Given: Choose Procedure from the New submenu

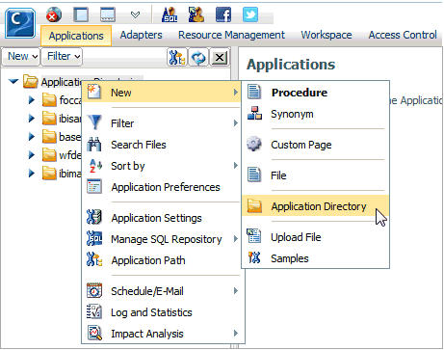Looking at the screenshot, I should [x=315, y=93].
